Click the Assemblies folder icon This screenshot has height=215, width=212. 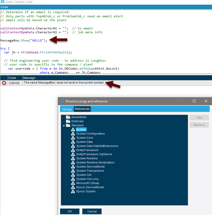(x=68, y=117)
